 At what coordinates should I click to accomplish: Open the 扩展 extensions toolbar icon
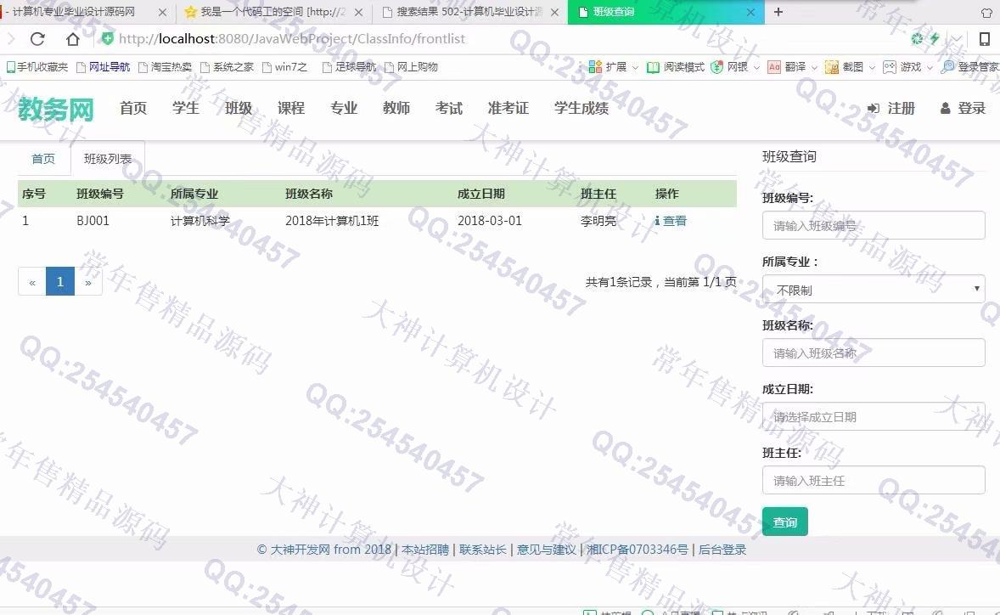607,67
